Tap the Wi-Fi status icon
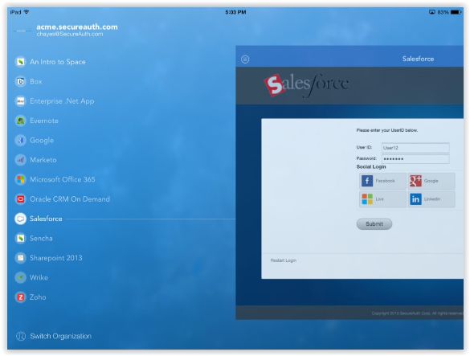The image size is (470, 356). point(27,12)
